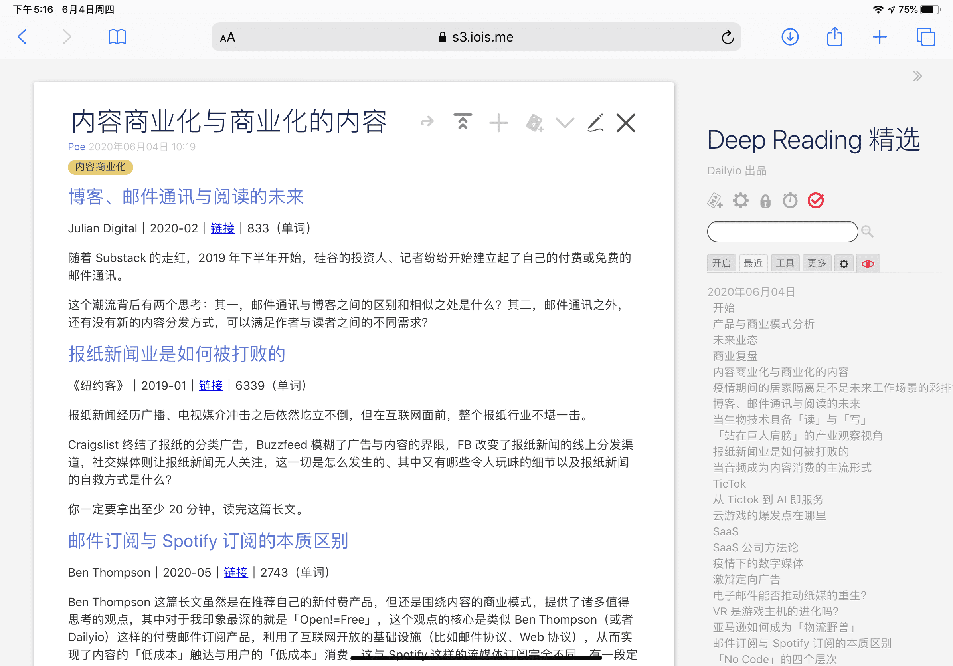Expand the downward chevron in the article header
The width and height of the screenshot is (953, 666).
[565, 123]
